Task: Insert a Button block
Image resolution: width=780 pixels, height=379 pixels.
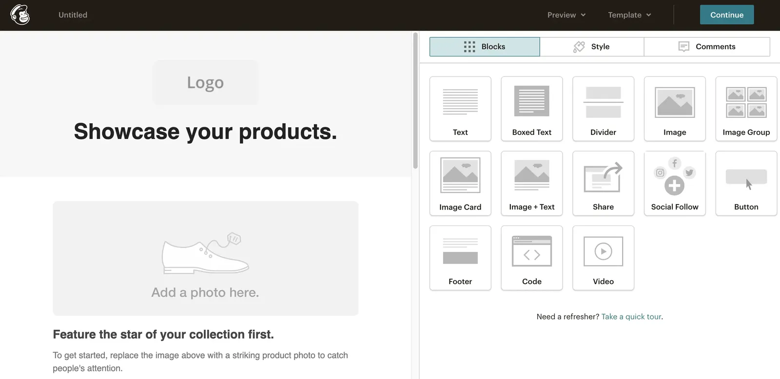Action: pyautogui.click(x=746, y=183)
